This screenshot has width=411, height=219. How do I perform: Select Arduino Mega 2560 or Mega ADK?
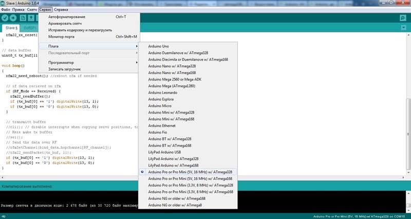(188, 79)
